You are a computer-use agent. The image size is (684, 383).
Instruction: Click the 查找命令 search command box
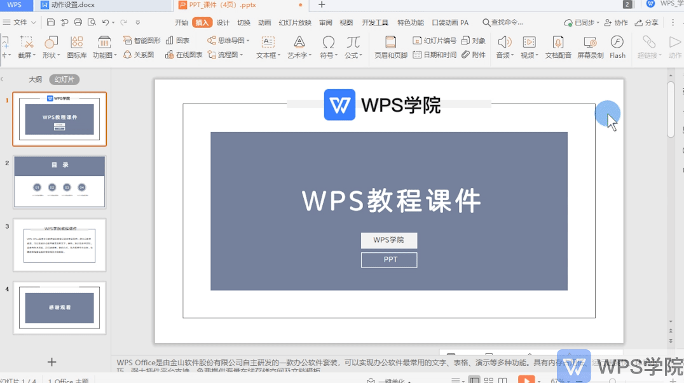pyautogui.click(x=503, y=23)
